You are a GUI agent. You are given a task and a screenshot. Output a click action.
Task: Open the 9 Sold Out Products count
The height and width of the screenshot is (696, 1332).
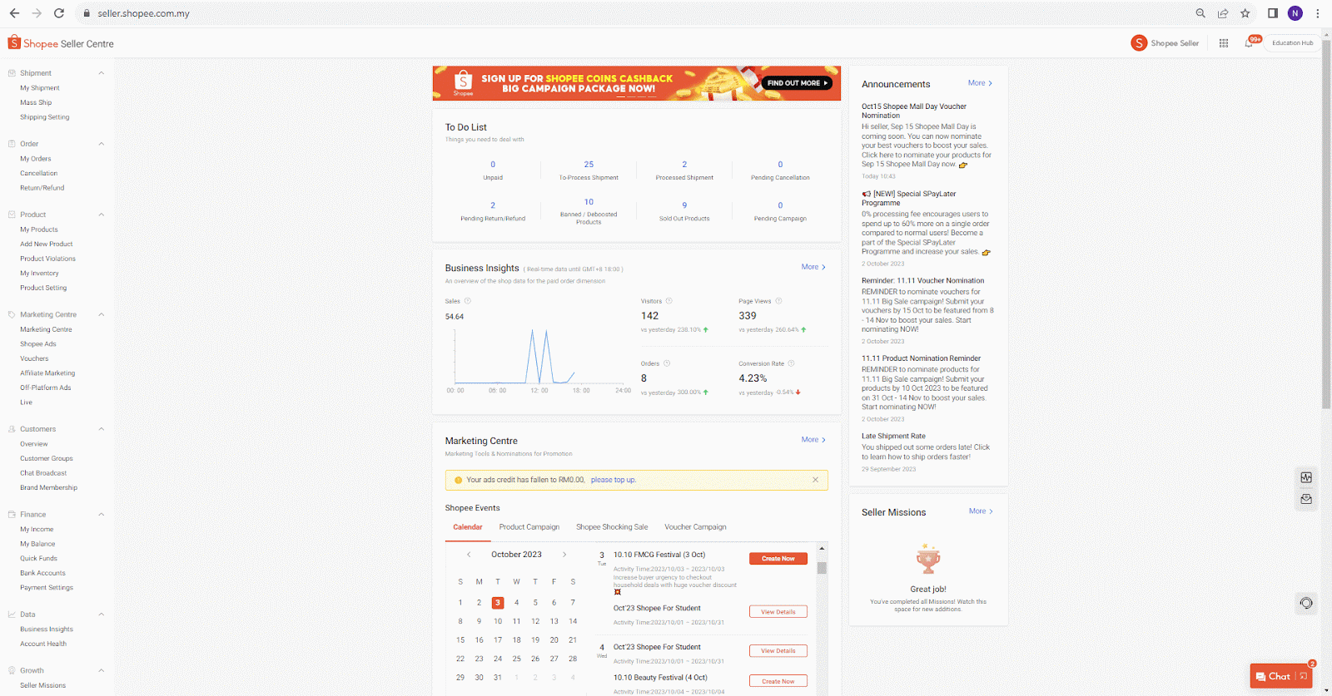684,205
